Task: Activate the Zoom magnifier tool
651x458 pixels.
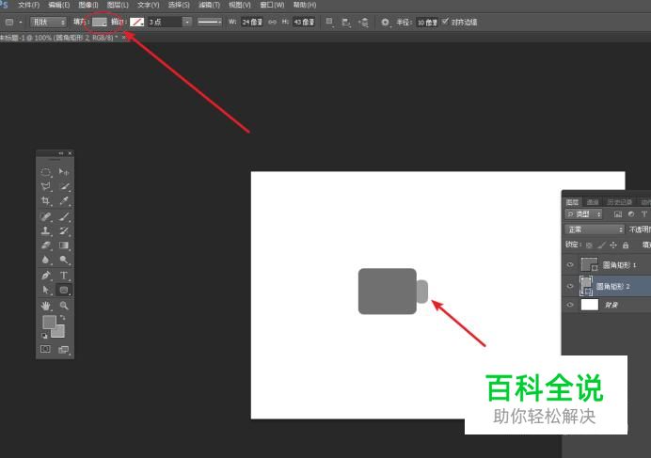Action: pos(64,306)
